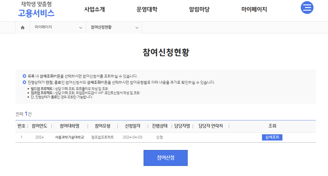
Task: Click the 2024-04-03 date cell
Action: tap(133, 137)
